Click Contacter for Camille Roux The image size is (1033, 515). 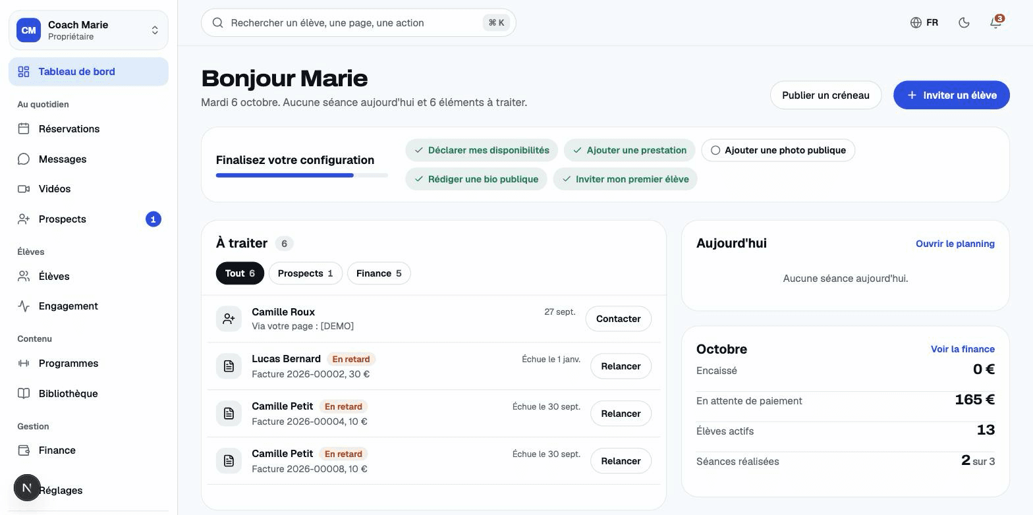[618, 319]
